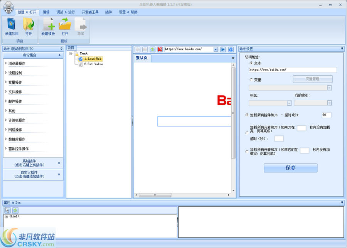Click the blue run arrow next to URL

224,49
